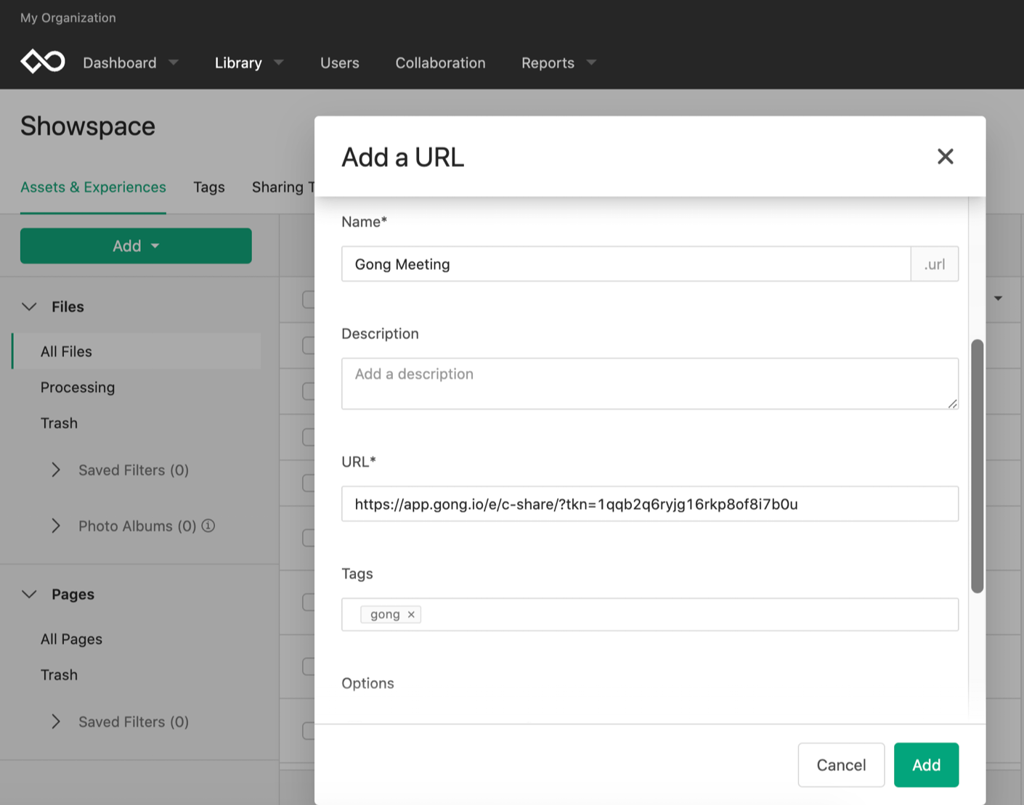Screen dimensions: 1024x805
Task: Open the green Add dropdown button
Action: point(136,245)
